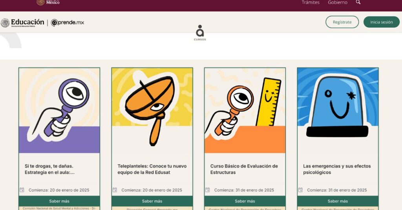
Task: Click calendar icon on Las emergencias card
Action: coord(300,190)
